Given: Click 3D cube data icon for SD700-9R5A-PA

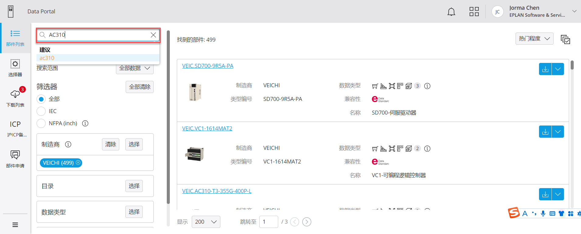Looking at the screenshot, I should click(x=409, y=86).
